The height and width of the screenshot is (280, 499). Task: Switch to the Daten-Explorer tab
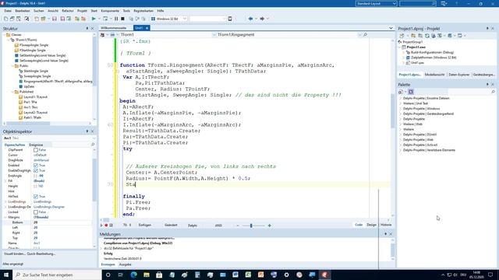459,75
